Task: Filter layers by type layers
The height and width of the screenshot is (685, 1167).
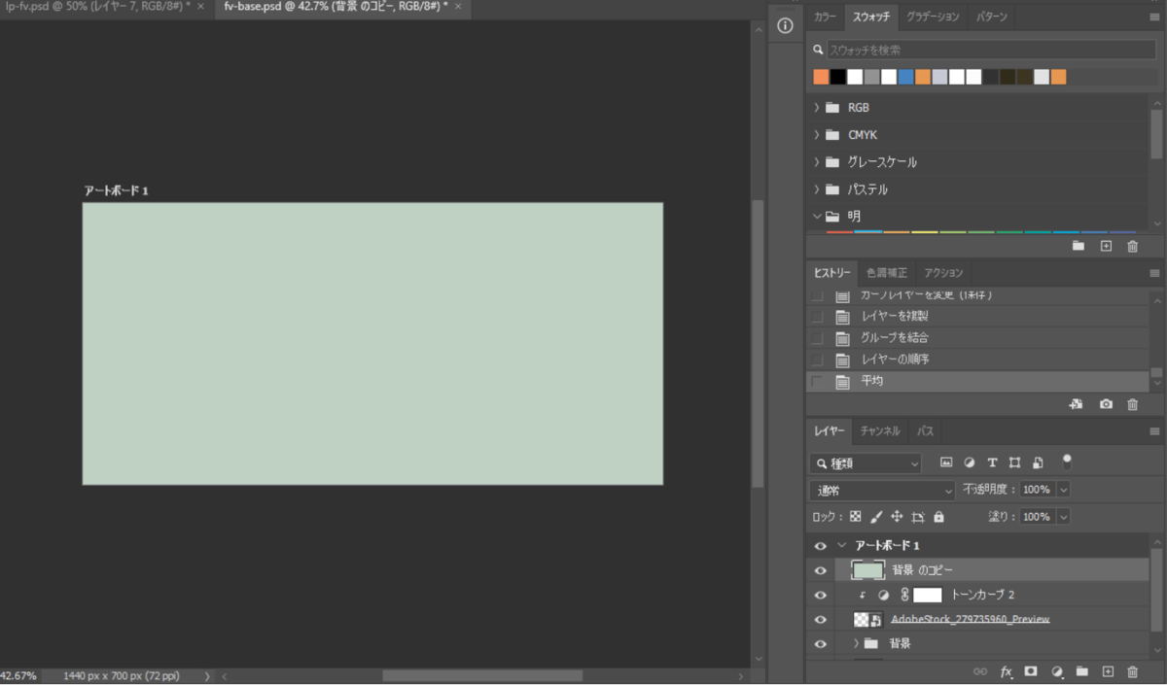Action: point(992,463)
